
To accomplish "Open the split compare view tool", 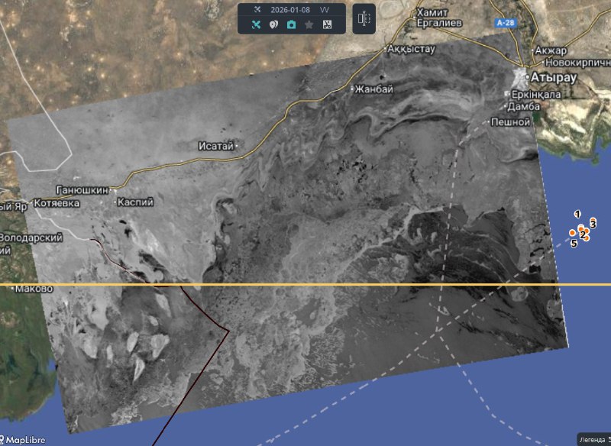I will point(364,18).
